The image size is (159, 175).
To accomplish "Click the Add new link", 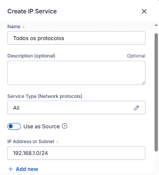I will click(x=27, y=169).
